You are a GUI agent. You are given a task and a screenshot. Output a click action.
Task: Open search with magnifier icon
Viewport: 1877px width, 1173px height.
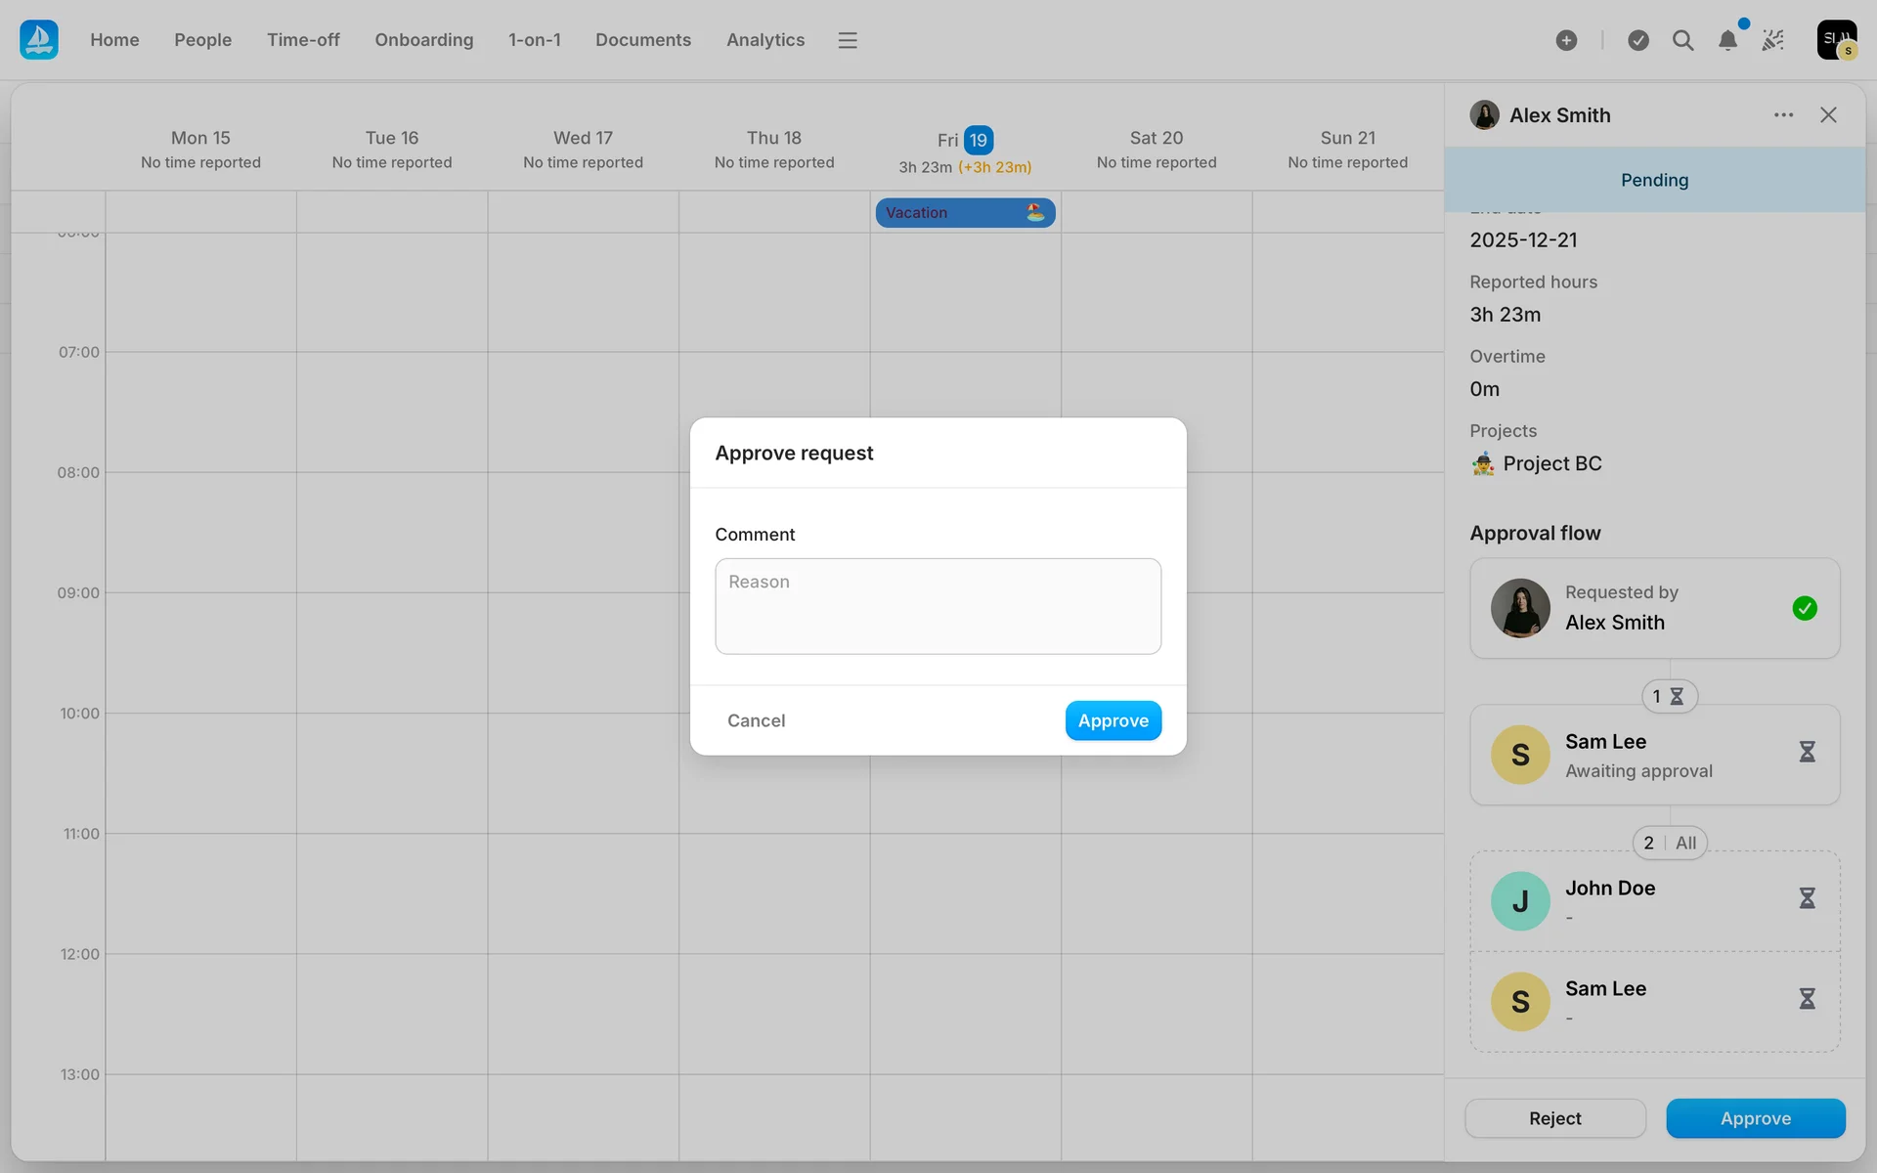(1682, 40)
